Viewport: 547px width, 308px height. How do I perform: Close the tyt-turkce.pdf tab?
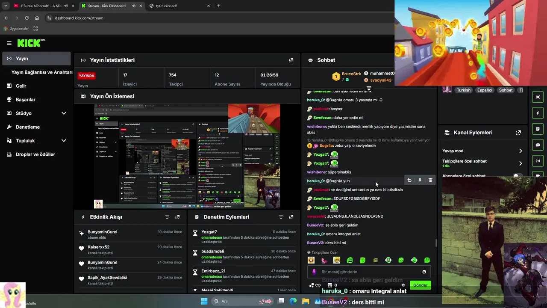click(x=209, y=6)
